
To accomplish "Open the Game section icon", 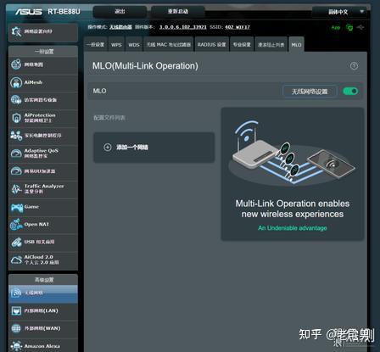I will [x=17, y=207].
